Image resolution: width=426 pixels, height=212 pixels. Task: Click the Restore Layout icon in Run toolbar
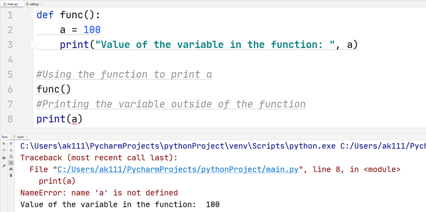point(4,158)
